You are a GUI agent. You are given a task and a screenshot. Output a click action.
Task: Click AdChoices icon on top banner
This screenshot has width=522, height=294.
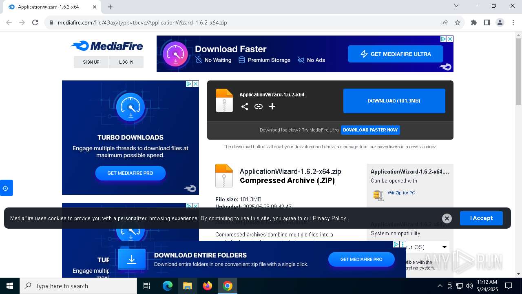click(x=443, y=39)
